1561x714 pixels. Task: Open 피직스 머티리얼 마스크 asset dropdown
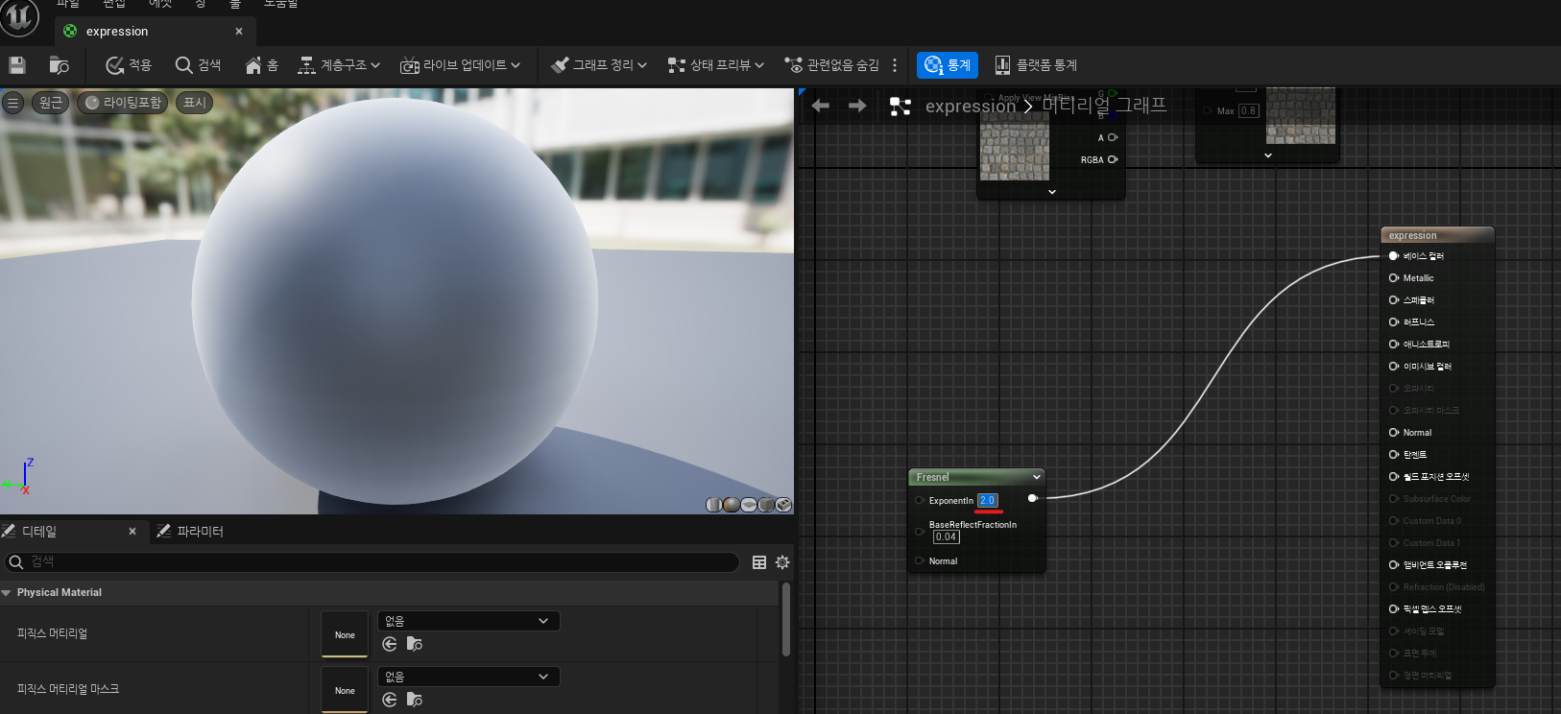468,677
